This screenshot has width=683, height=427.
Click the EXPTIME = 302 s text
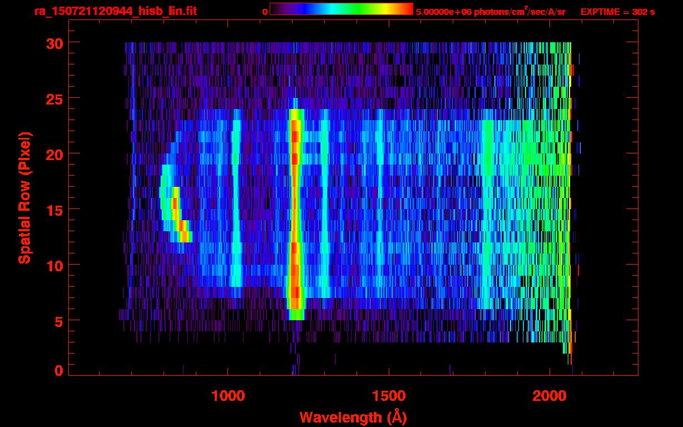coord(617,12)
